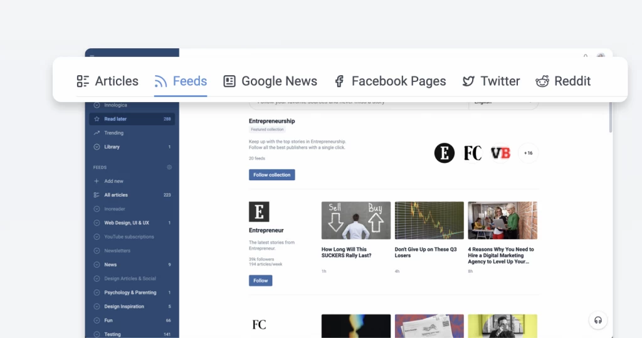This screenshot has height=338, width=642.
Task: Open the Google News tab
Action: coord(270,81)
